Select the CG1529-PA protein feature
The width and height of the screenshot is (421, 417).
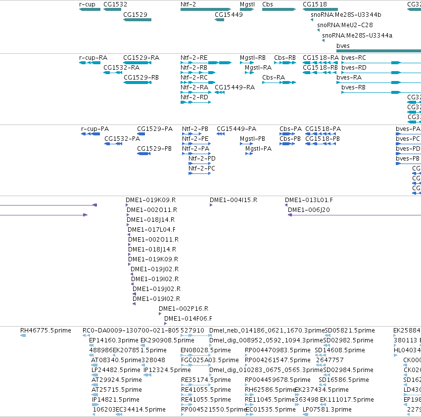click(x=141, y=134)
